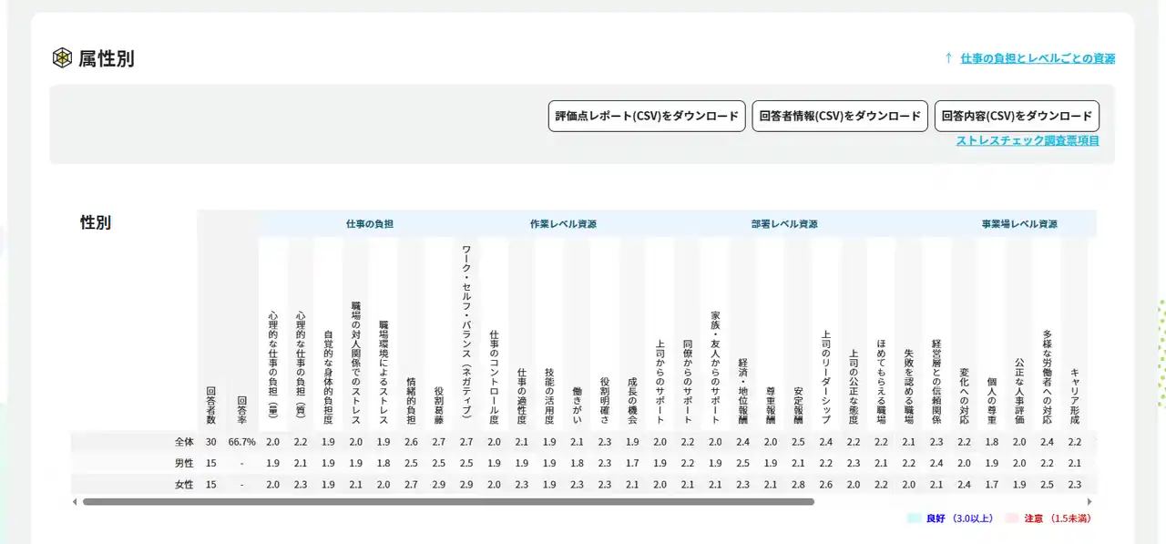Click the 全体 respondent count cell 30
Viewport: 1166px width, 544px height.
[x=211, y=442]
